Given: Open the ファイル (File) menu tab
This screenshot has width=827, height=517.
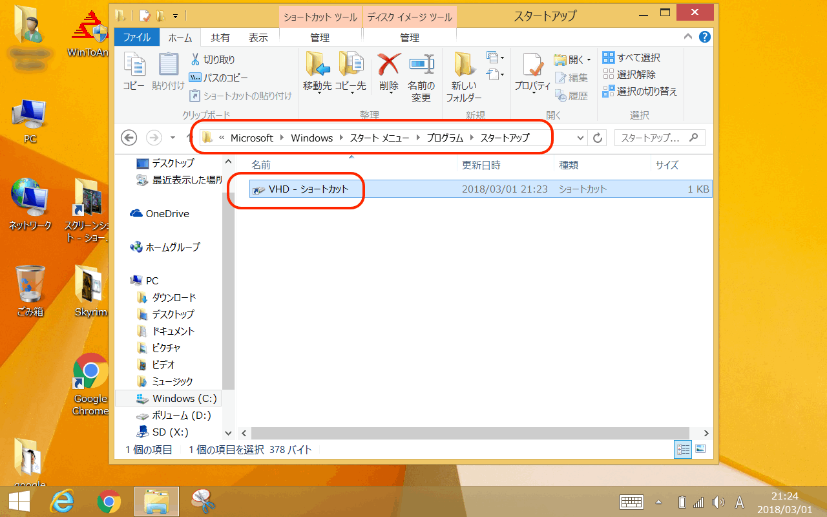Looking at the screenshot, I should [x=137, y=37].
